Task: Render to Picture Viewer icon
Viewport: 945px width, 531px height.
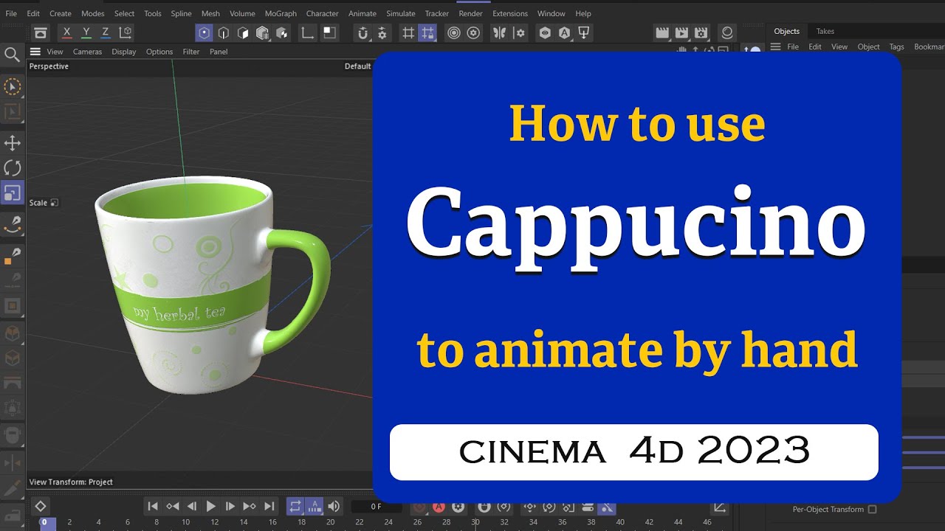Action: tap(681, 32)
